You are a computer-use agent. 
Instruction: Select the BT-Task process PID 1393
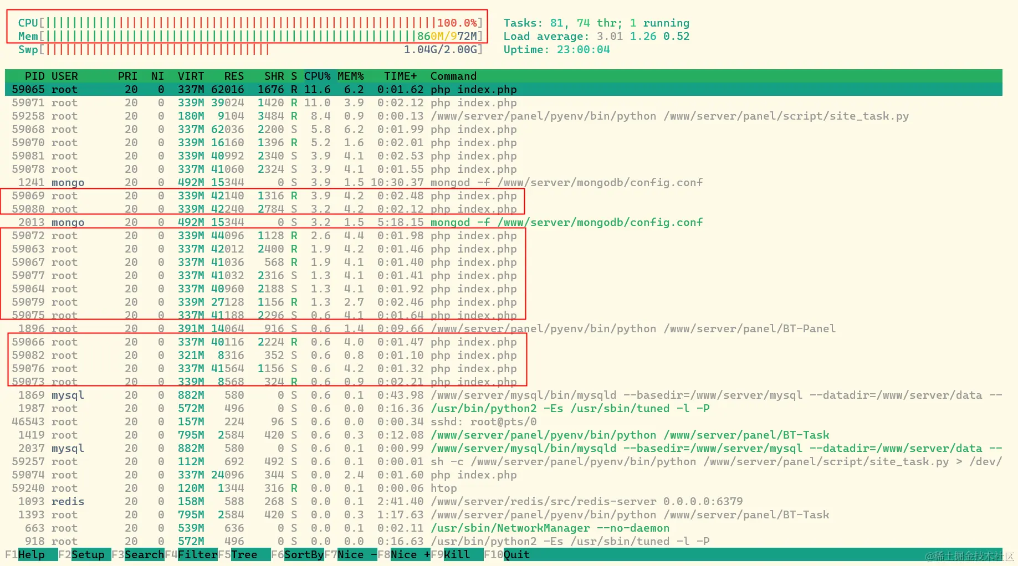click(x=504, y=514)
